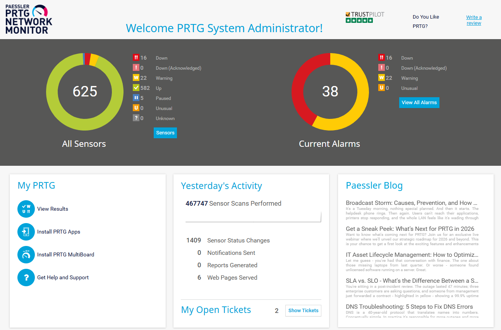Select the Warning status icon under All Sensors
This screenshot has height=330, width=501.
(136, 78)
